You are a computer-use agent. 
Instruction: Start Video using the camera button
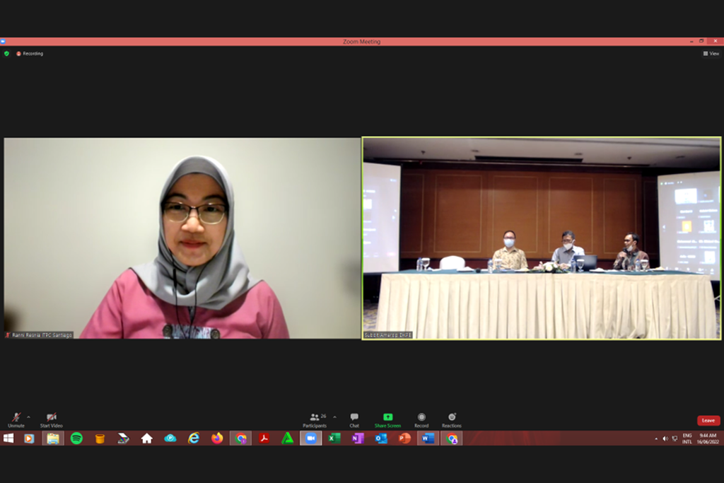[x=51, y=419]
